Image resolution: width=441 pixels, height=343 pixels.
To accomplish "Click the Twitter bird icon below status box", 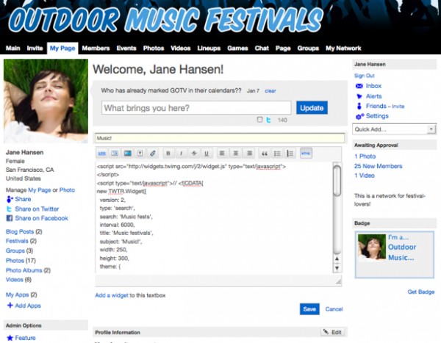I will click(268, 120).
